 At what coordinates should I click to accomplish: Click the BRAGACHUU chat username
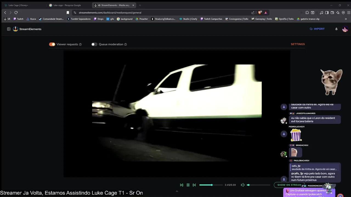tap(302, 145)
